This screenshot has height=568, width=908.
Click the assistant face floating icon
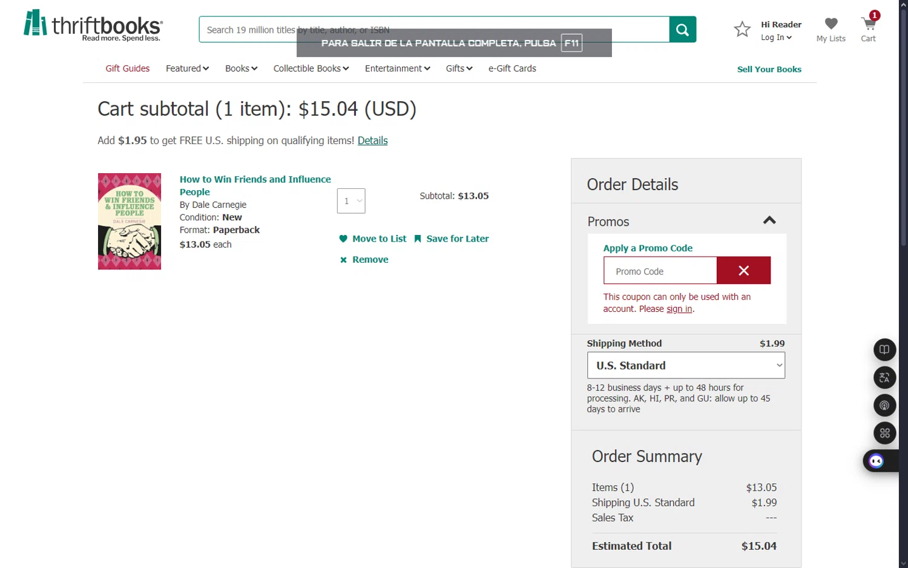877,461
